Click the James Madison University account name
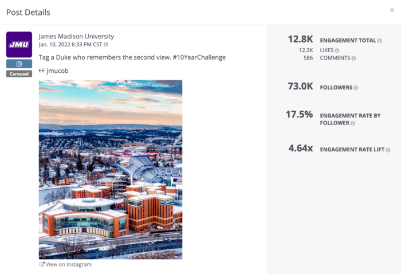Image resolution: width=401 pixels, height=274 pixels. [76, 36]
